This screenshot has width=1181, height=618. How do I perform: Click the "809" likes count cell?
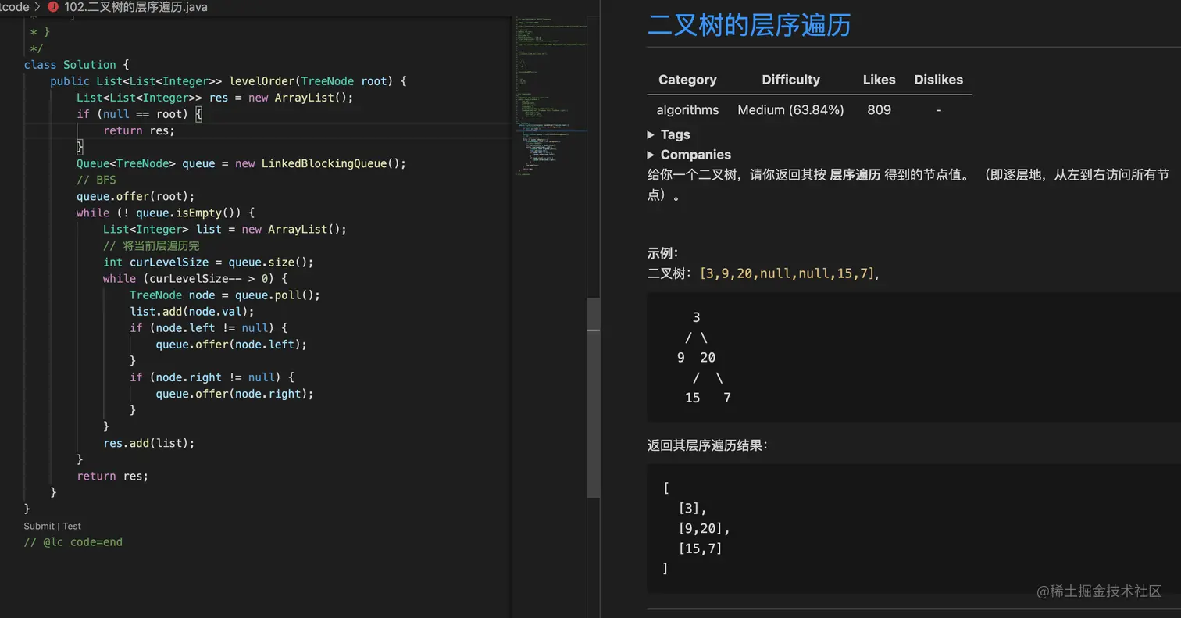click(x=880, y=110)
